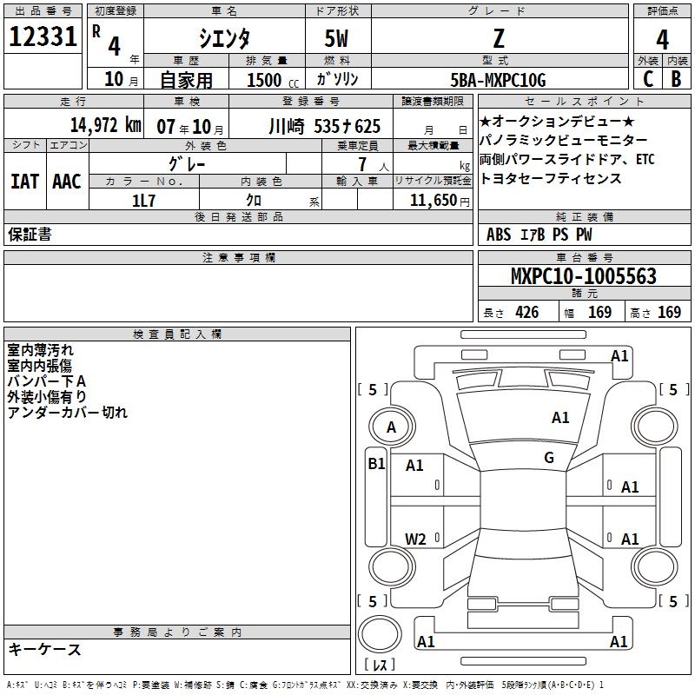
Task: Click interior color クロ
Action: 254,201
